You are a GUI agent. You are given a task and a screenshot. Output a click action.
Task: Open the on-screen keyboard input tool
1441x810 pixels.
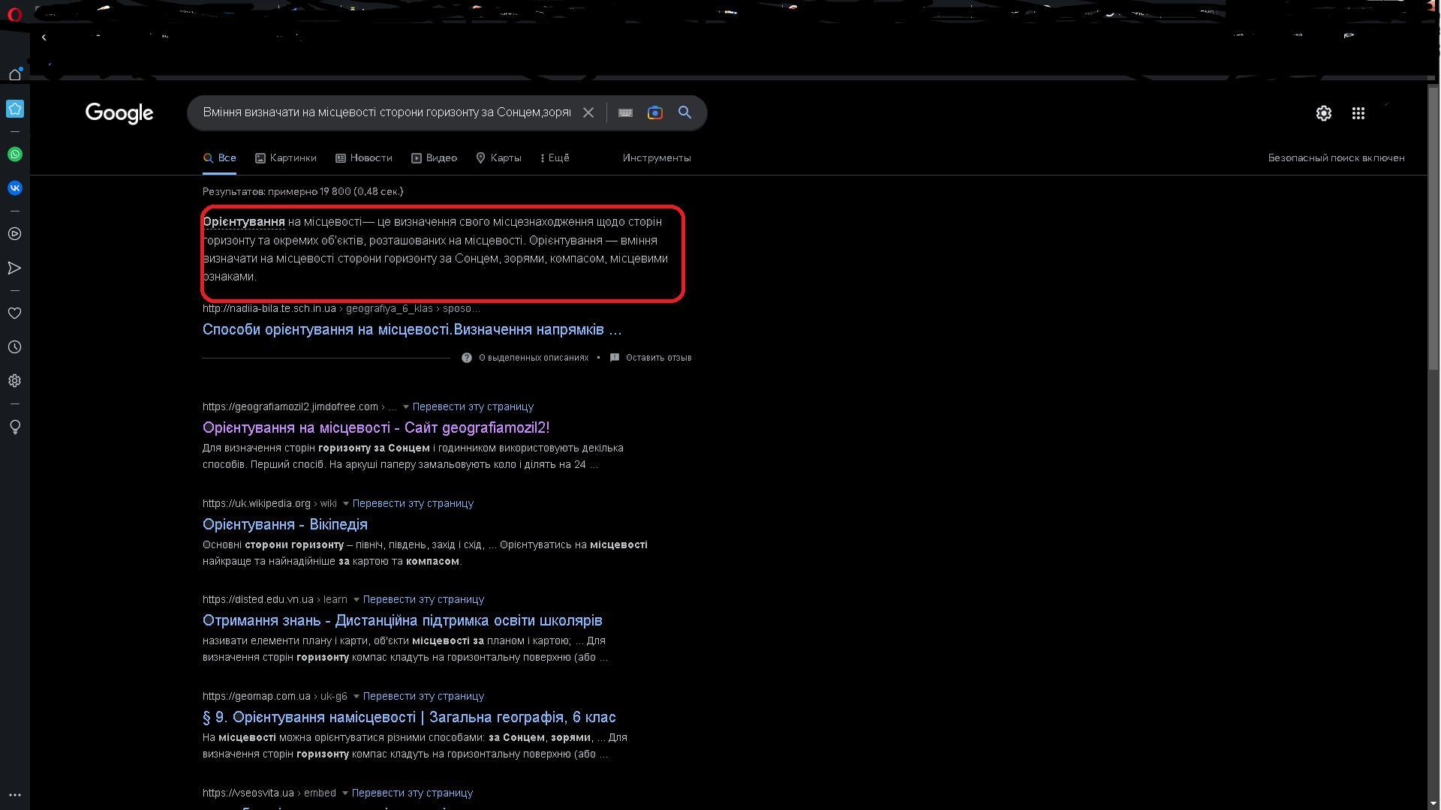tap(625, 112)
